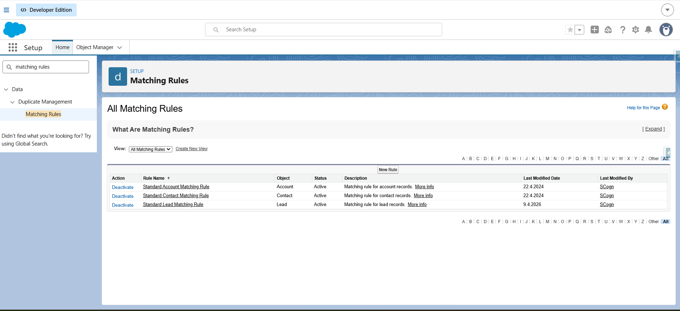Image resolution: width=680 pixels, height=311 pixels.
Task: Switch to the Home tab
Action: [62, 47]
